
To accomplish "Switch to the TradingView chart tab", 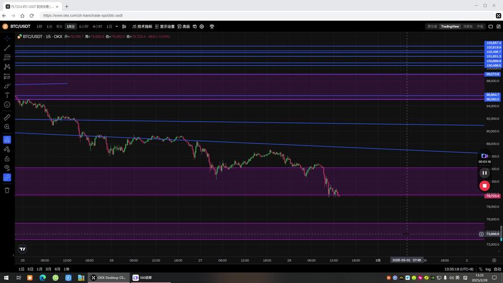I will pyautogui.click(x=450, y=26).
